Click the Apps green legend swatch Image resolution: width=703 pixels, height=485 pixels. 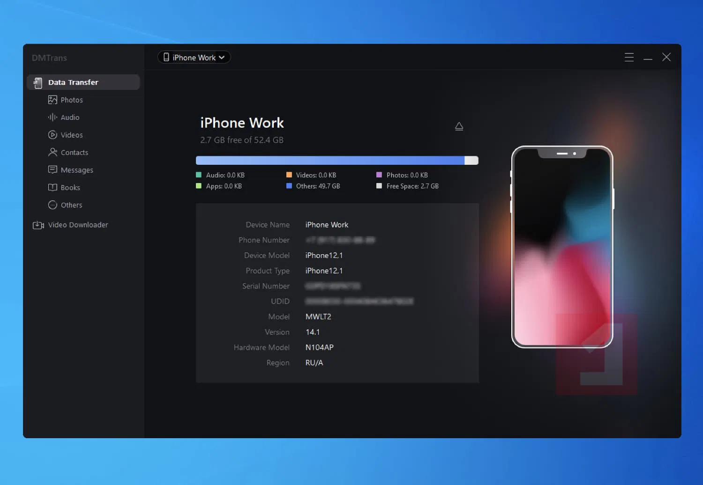pyautogui.click(x=199, y=186)
